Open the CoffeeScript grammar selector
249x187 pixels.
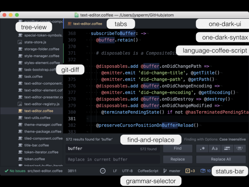pos(148,171)
